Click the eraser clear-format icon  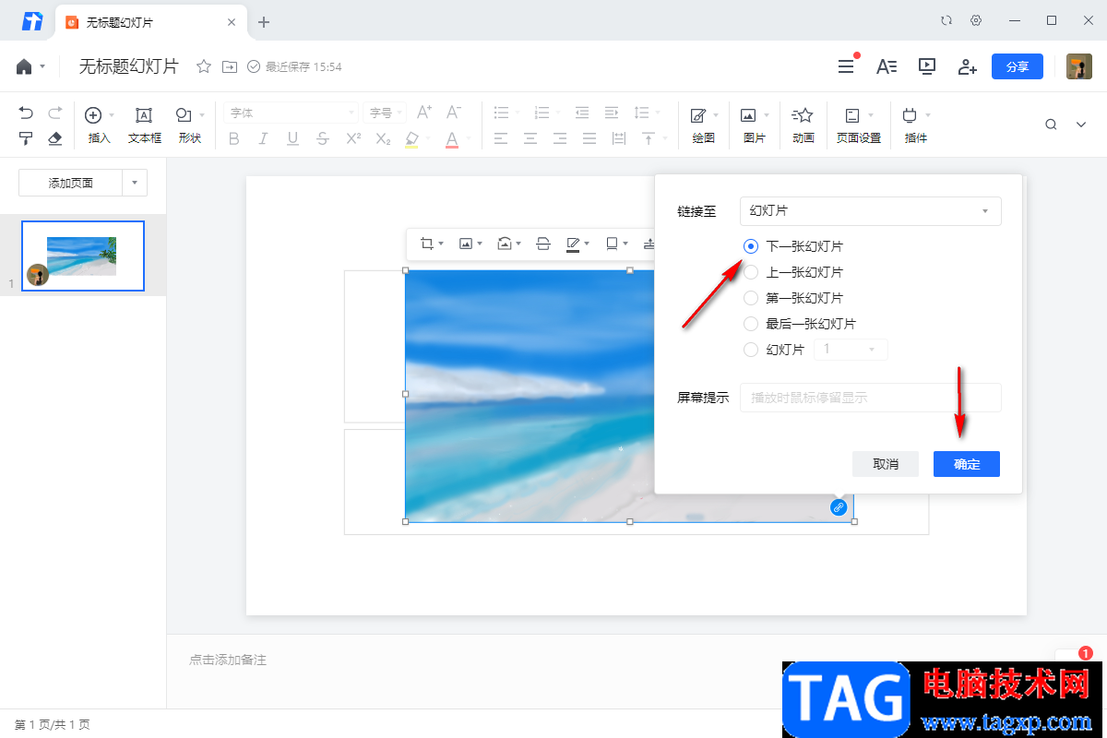tap(54, 138)
